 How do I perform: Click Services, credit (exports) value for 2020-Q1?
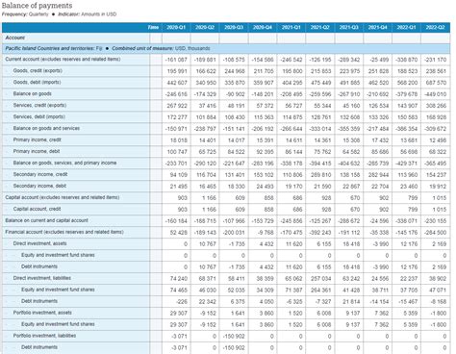point(177,106)
